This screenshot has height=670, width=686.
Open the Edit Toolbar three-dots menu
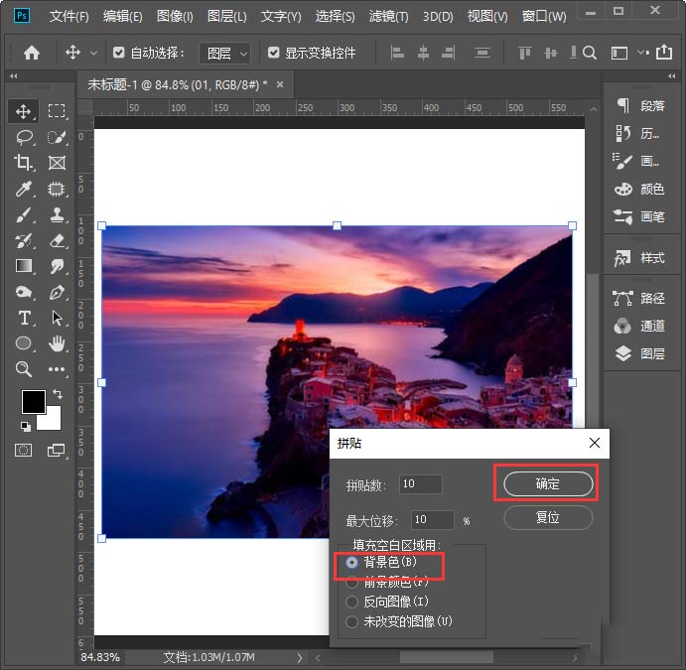(x=57, y=369)
